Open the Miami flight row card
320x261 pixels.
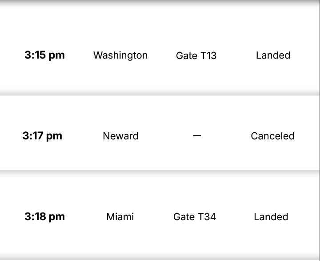click(x=160, y=235)
